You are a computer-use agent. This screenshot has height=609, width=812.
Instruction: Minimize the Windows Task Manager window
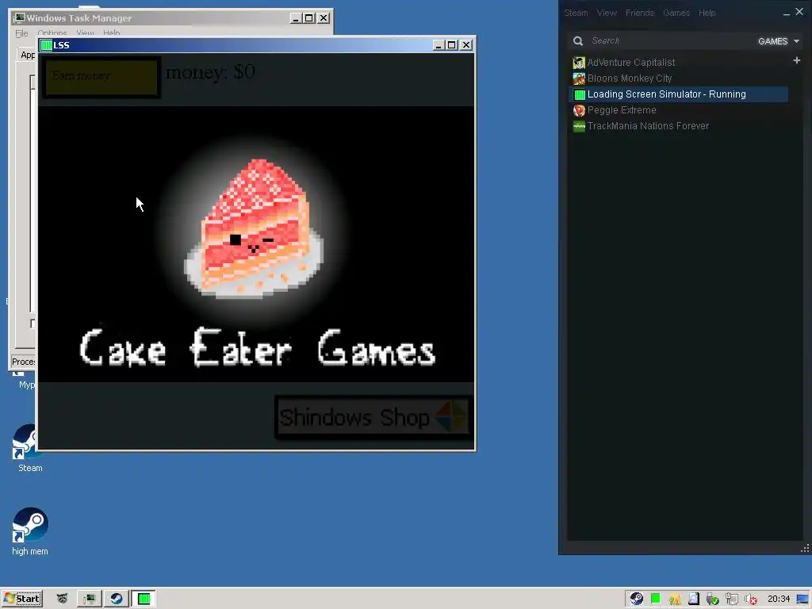[x=296, y=18]
